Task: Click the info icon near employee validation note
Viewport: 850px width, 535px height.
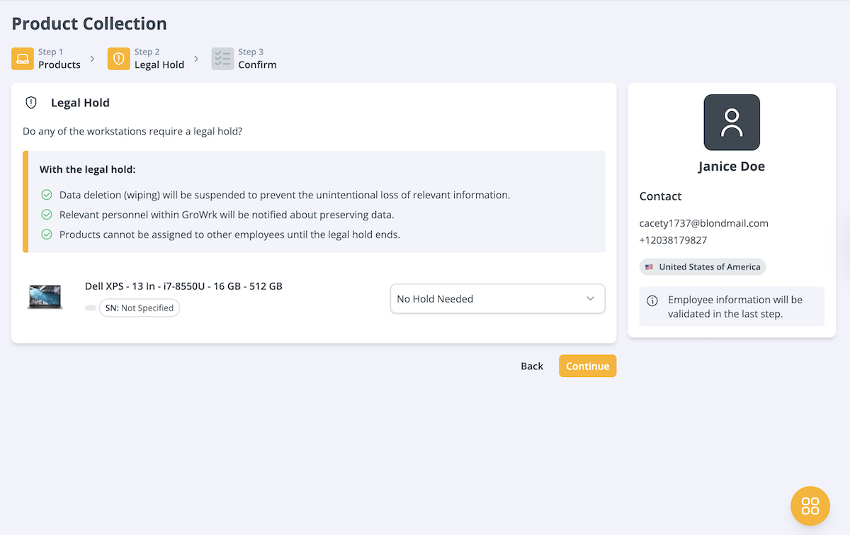Action: [652, 300]
